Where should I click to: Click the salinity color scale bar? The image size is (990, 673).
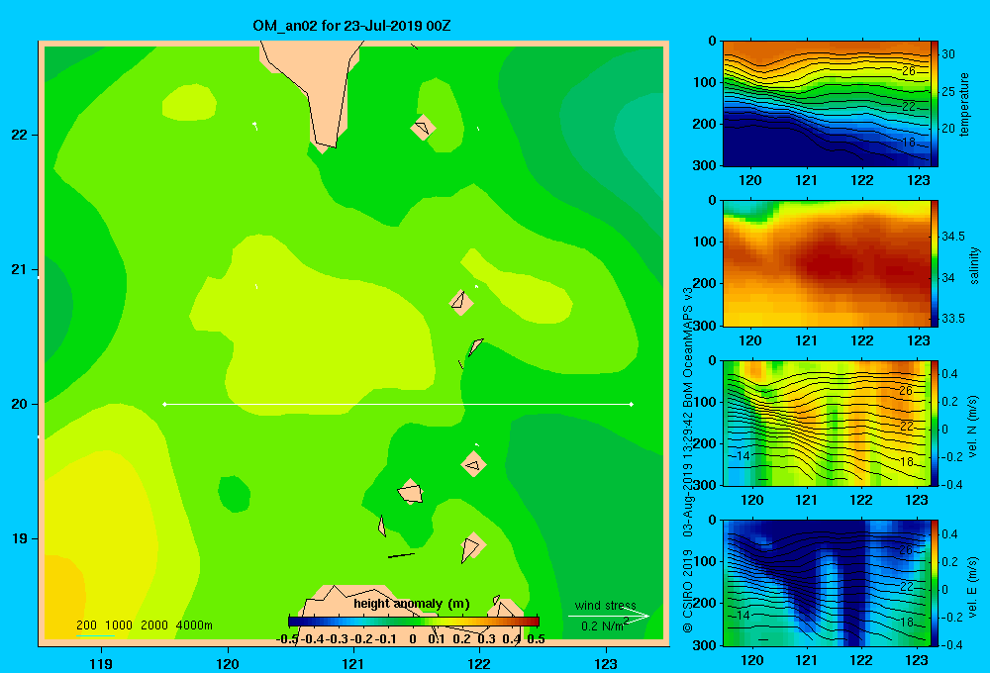935,263
